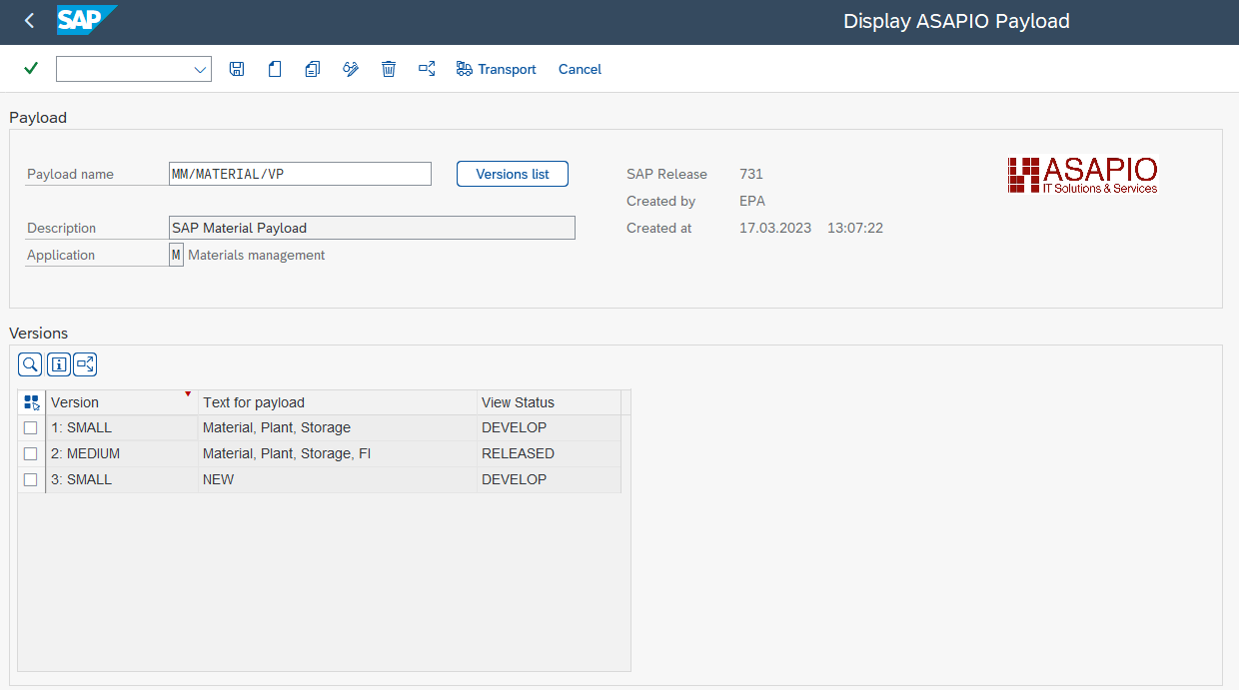Copy payload using the duplicate pages icon
The image size is (1239, 690).
point(313,69)
